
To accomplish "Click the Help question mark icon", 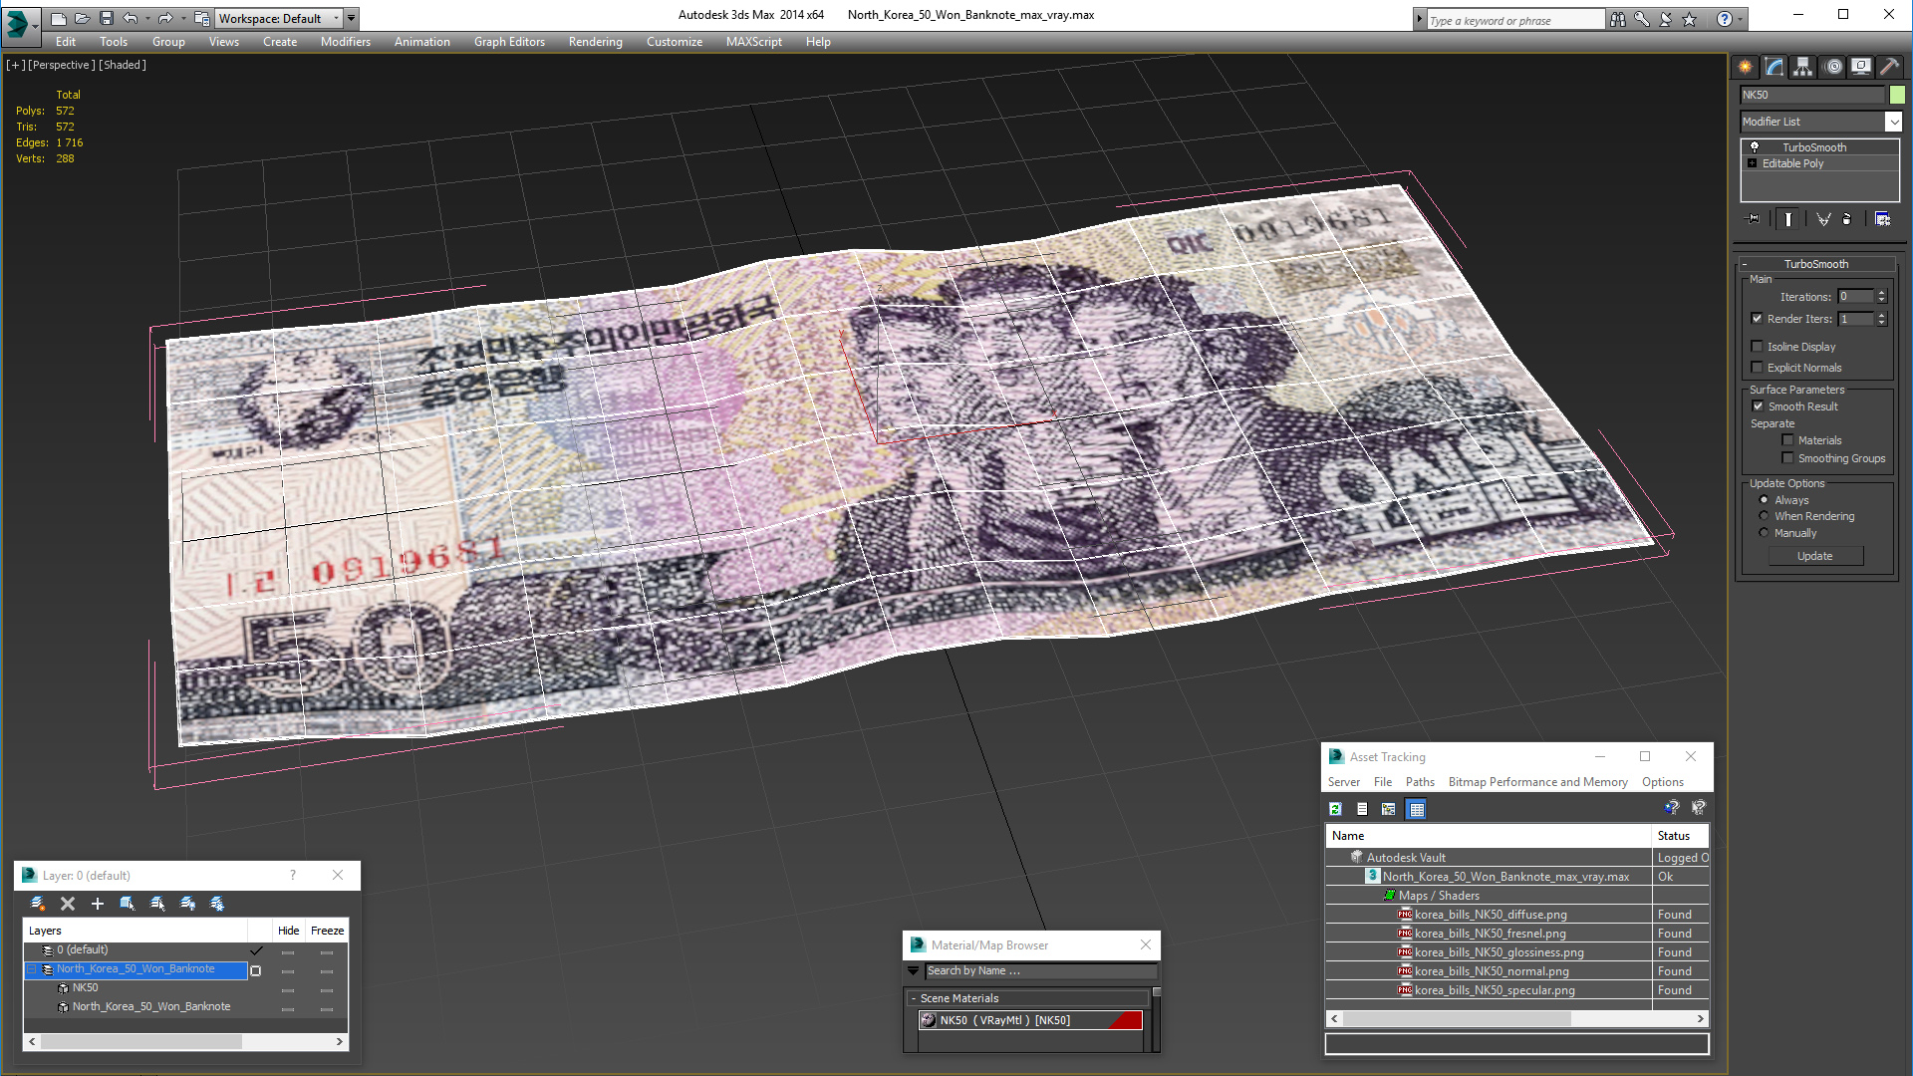I will 1724,19.
